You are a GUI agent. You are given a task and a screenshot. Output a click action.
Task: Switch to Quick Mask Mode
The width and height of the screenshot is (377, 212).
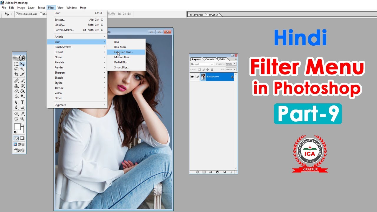22,138
